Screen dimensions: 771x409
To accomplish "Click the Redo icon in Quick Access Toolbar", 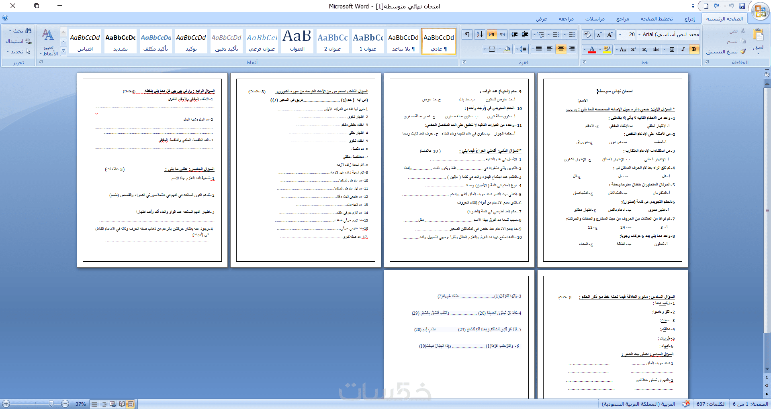I will click(x=716, y=6).
